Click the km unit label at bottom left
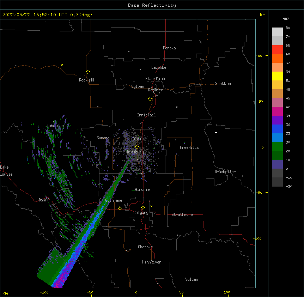The height and width of the screenshot is (297, 304). tap(5, 293)
